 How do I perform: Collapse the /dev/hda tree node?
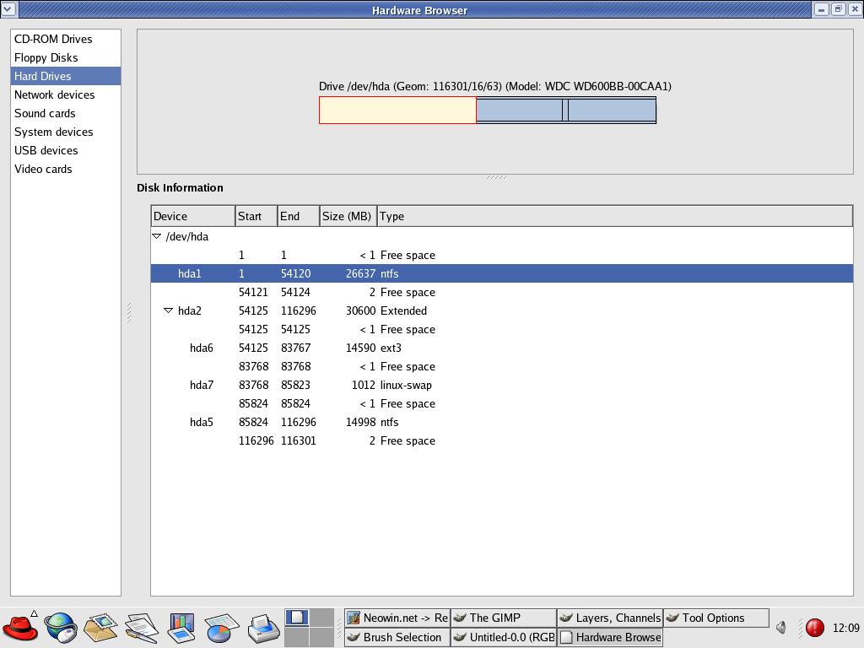156,237
